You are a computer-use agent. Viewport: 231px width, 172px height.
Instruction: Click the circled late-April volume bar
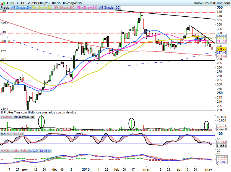click(207, 126)
